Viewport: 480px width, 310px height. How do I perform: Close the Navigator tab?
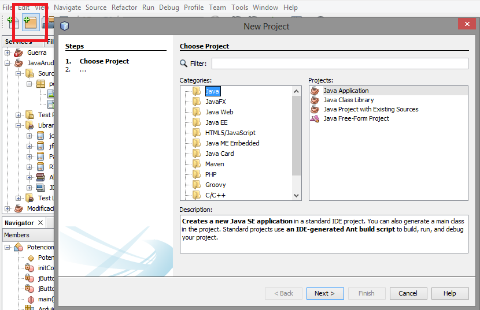(40, 223)
